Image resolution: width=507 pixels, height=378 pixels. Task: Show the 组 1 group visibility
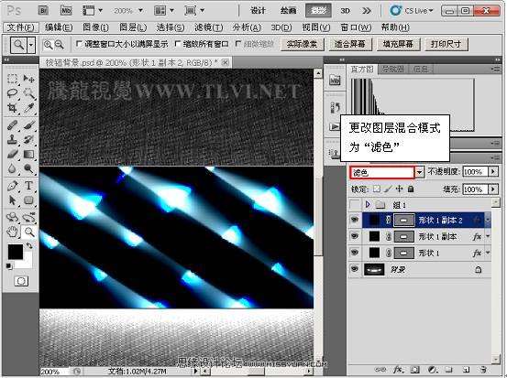coord(355,204)
